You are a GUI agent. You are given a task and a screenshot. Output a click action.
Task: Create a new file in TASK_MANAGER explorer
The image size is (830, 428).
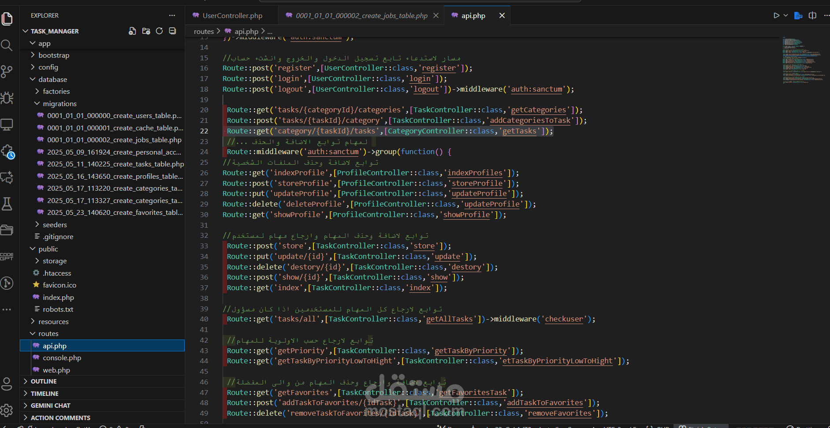pyautogui.click(x=132, y=31)
